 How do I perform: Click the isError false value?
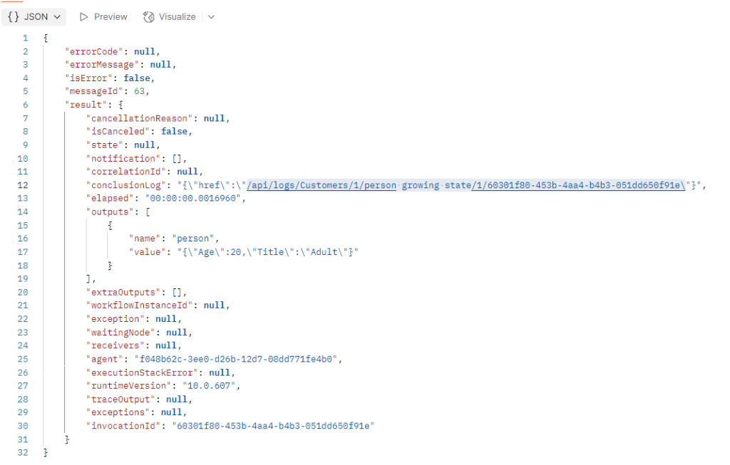(137, 78)
